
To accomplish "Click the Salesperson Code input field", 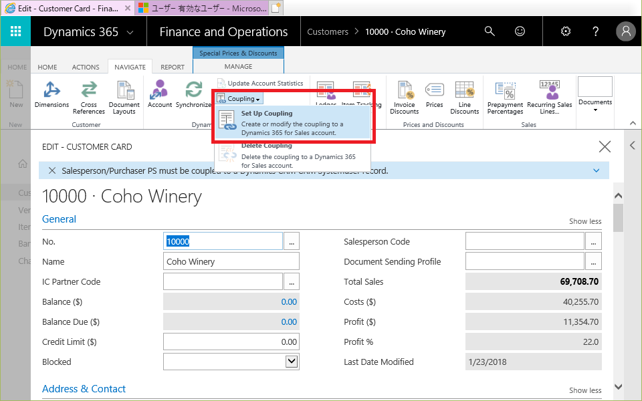I will click(x=525, y=241).
